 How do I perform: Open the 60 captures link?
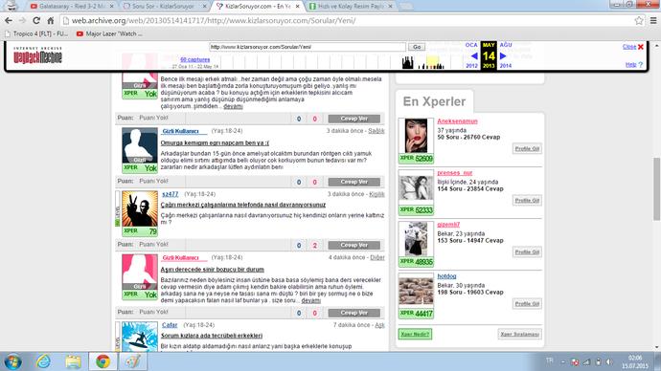tap(194, 59)
